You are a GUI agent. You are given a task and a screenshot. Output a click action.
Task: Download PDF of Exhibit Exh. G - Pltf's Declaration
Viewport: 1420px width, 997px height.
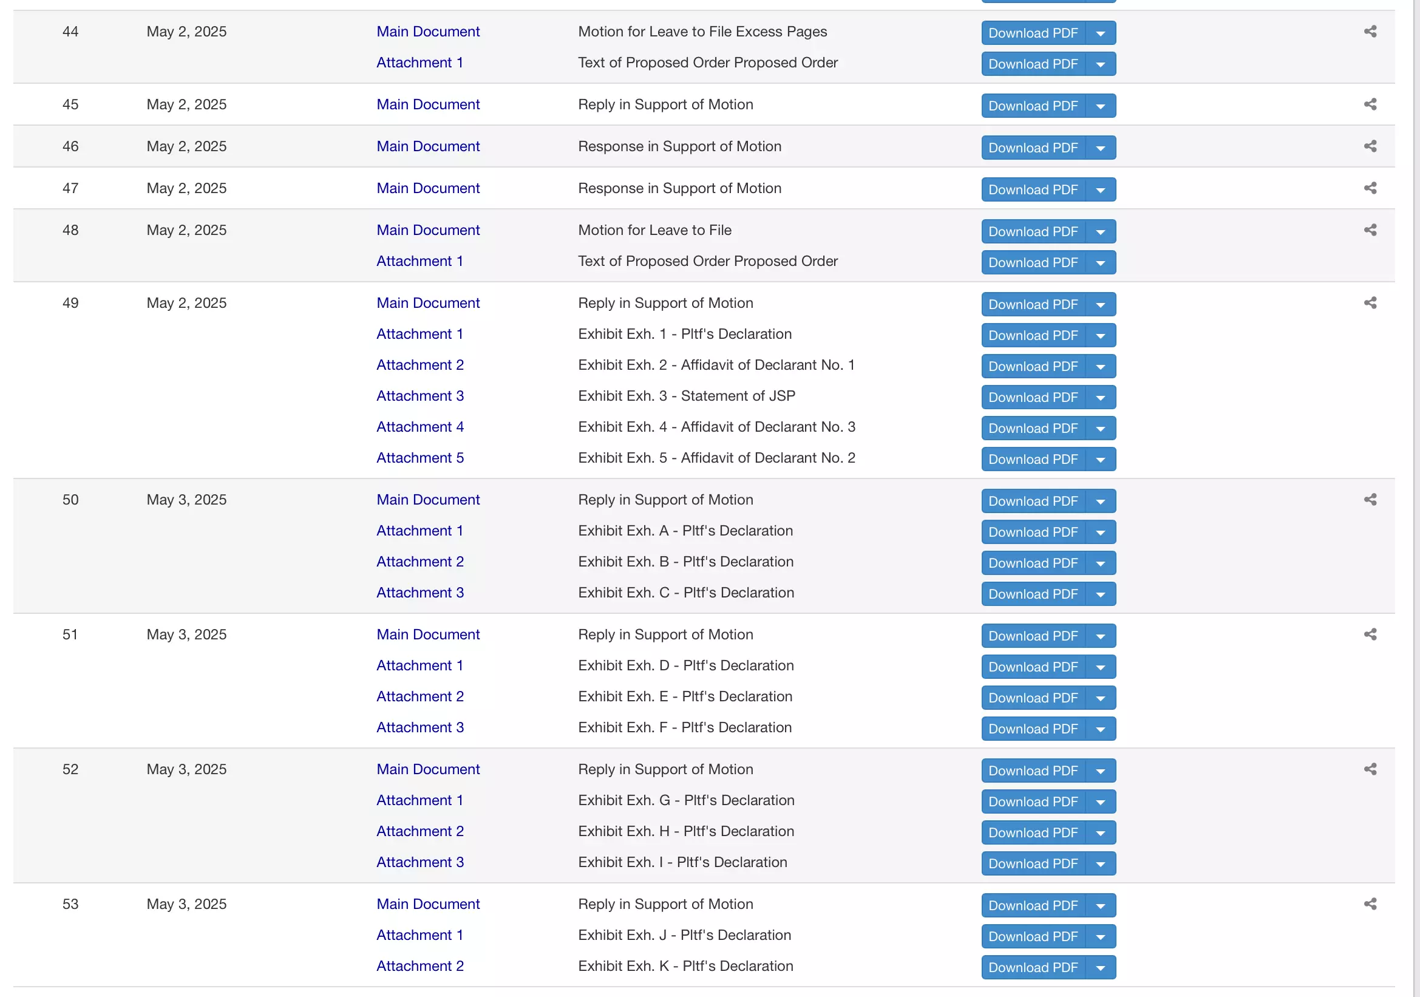[1033, 802]
